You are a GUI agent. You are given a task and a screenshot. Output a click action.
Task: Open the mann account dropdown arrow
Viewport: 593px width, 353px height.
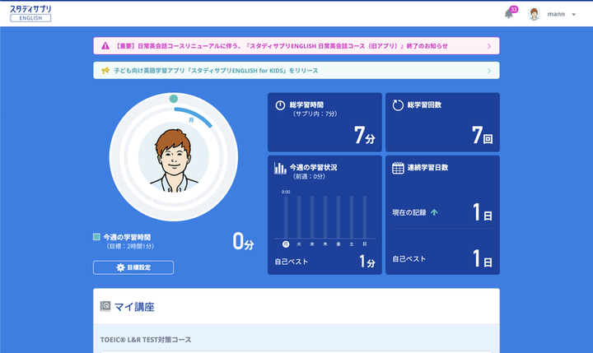click(x=574, y=14)
